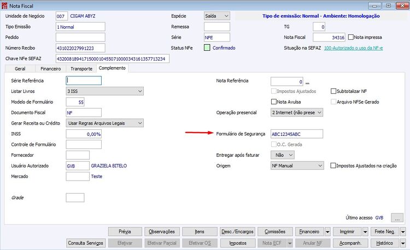Open Desc./Encargos button
The width and height of the screenshot is (410, 250).
[237, 232]
